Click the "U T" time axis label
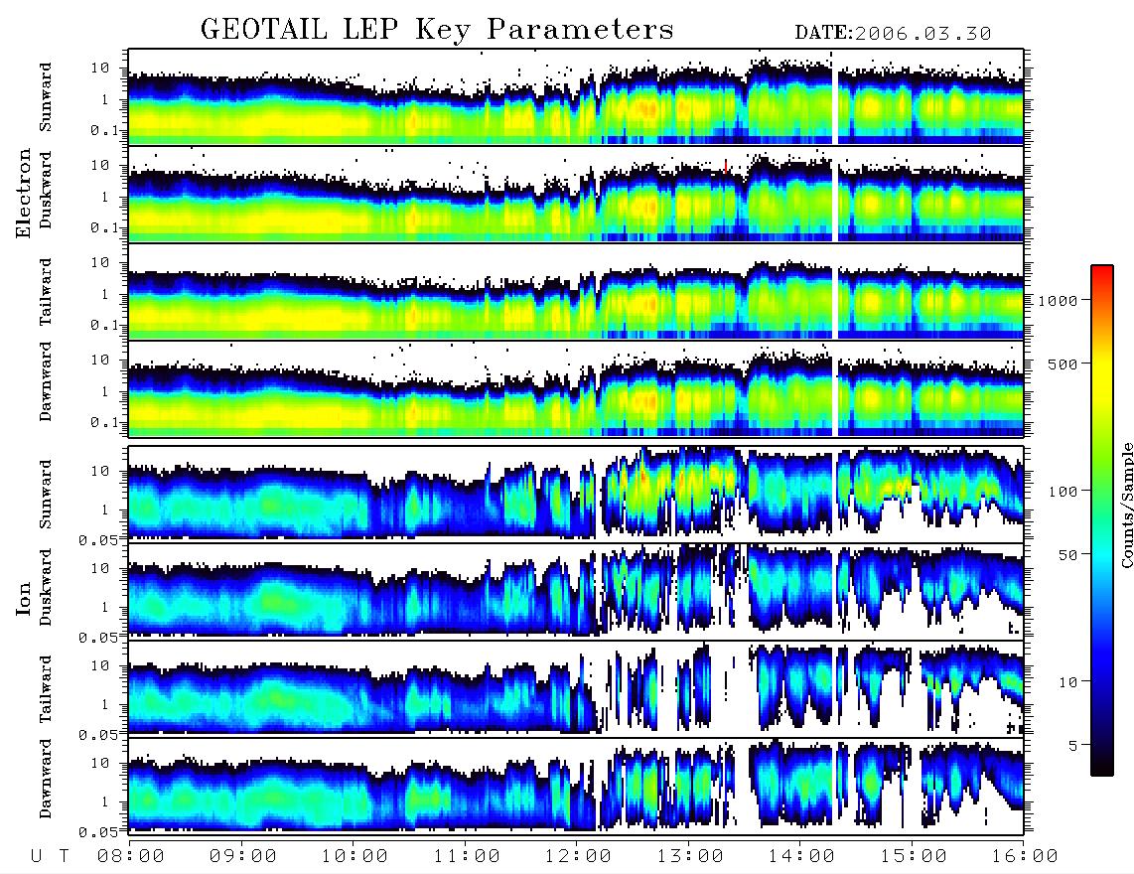Viewport: 1134px width, 874px height. [50, 856]
